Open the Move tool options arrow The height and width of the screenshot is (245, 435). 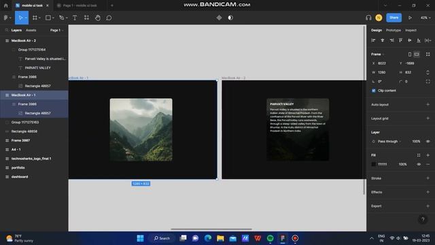tap(26, 18)
